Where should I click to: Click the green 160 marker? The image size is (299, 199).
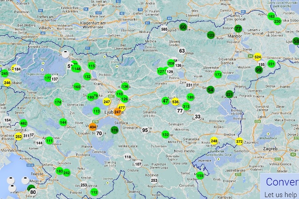coord(77,87)
